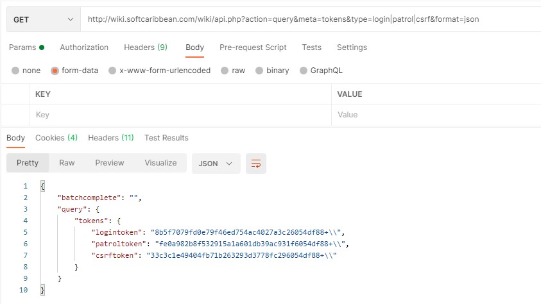Open the JSON format dropdown
The image size is (541, 304).
(x=216, y=164)
